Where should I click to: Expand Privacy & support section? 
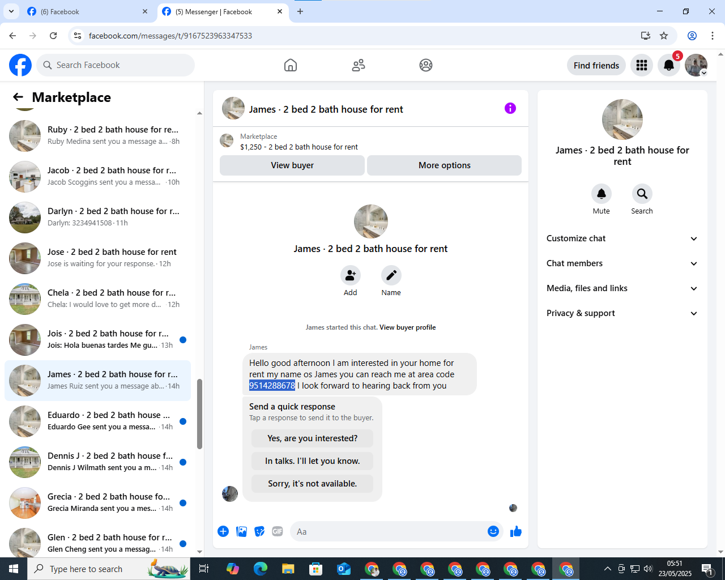(622, 313)
